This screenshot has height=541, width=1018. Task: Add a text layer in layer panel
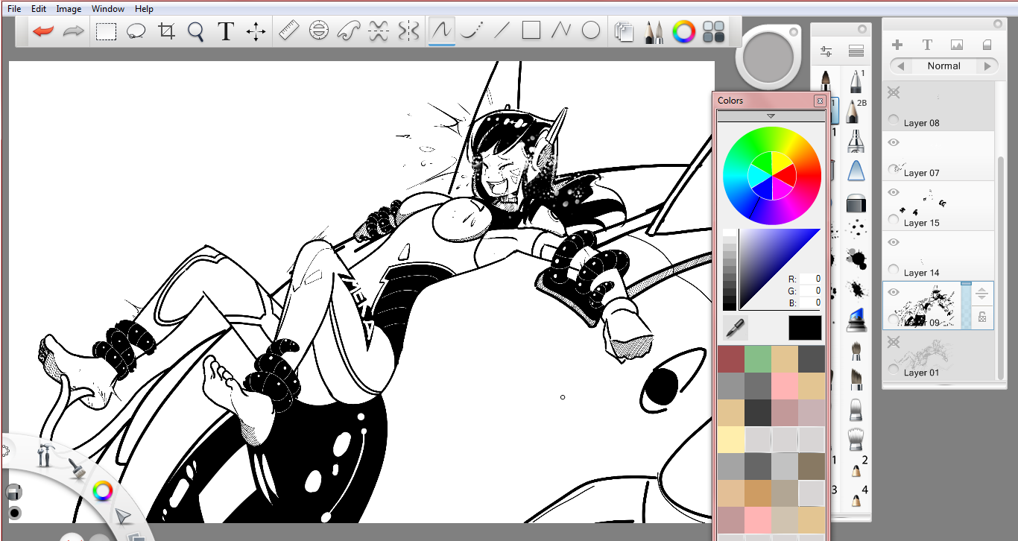927,45
